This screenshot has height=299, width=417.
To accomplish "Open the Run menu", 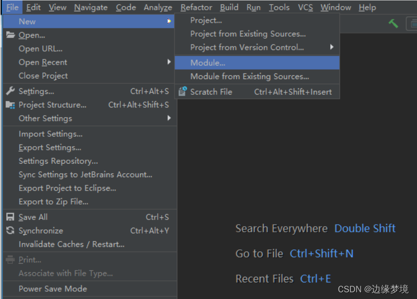I will [x=253, y=7].
